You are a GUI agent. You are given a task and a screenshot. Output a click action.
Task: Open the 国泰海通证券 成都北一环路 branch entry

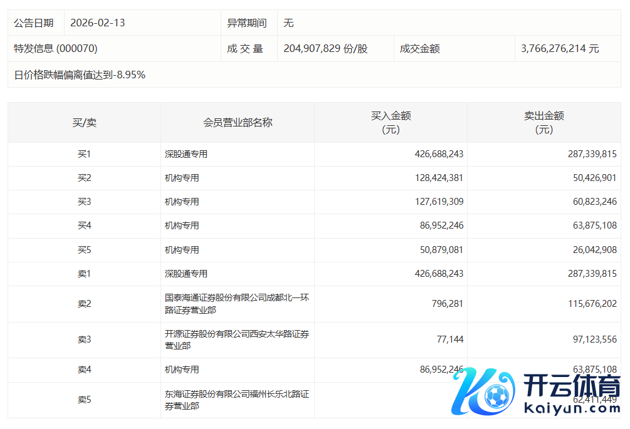point(236,304)
